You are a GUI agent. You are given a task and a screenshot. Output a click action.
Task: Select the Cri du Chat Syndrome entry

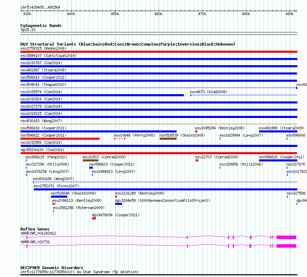[80, 272]
